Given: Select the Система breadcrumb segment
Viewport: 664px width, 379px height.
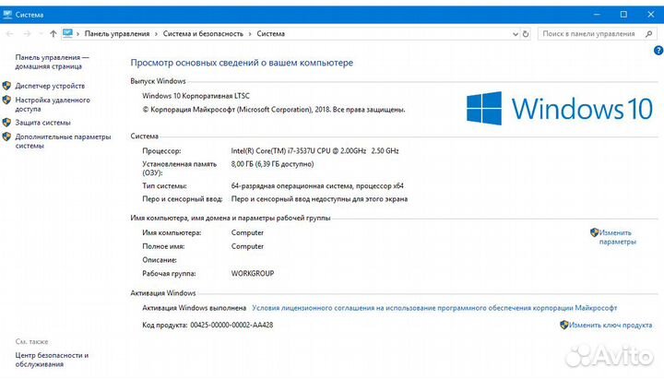Looking at the screenshot, I should 270,34.
